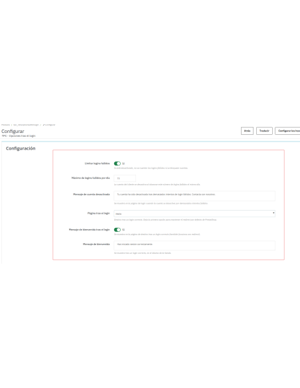300x388 pixels.
Task: Toggle the Limitar logins fallidos switch
Action: tap(117, 163)
